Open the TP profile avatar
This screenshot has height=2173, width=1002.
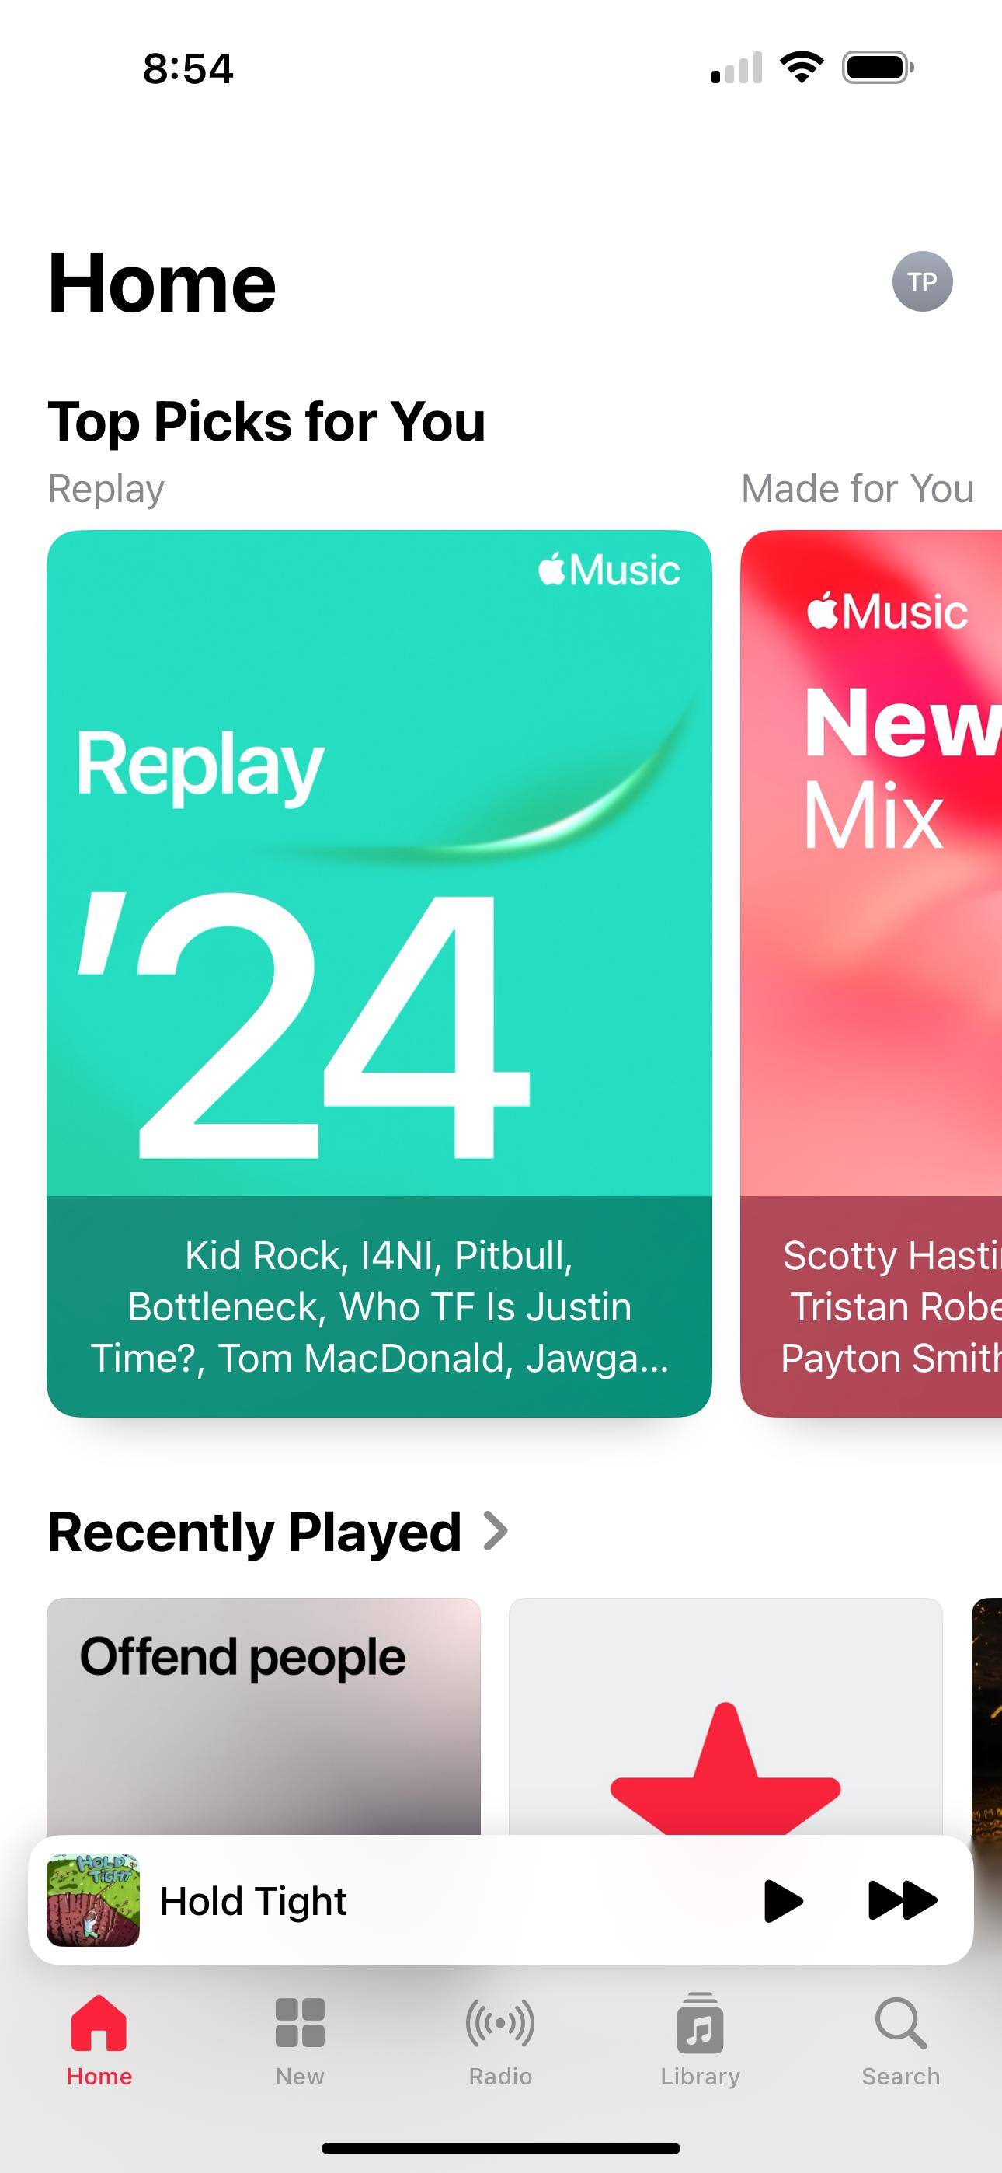922,282
